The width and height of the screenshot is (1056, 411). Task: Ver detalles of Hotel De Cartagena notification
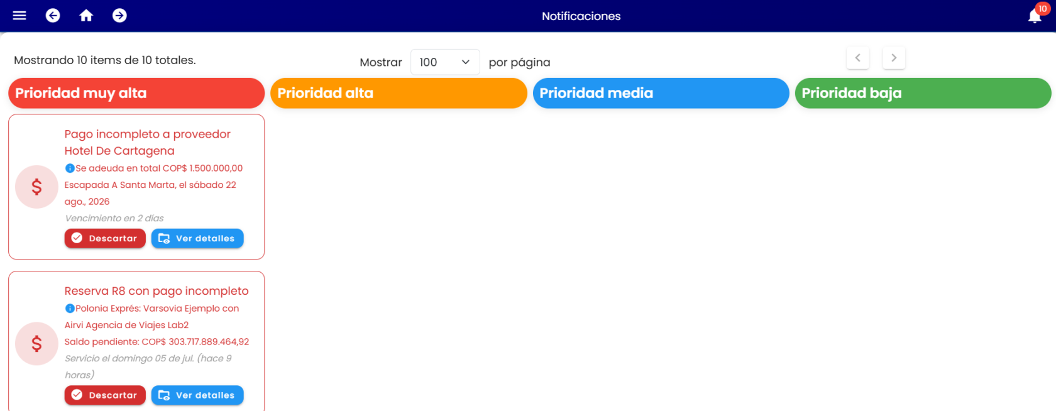coord(197,238)
